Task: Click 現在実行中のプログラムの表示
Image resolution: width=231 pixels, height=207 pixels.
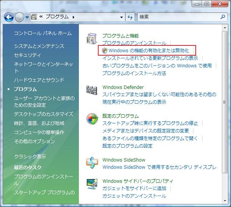Action: pos(134,102)
